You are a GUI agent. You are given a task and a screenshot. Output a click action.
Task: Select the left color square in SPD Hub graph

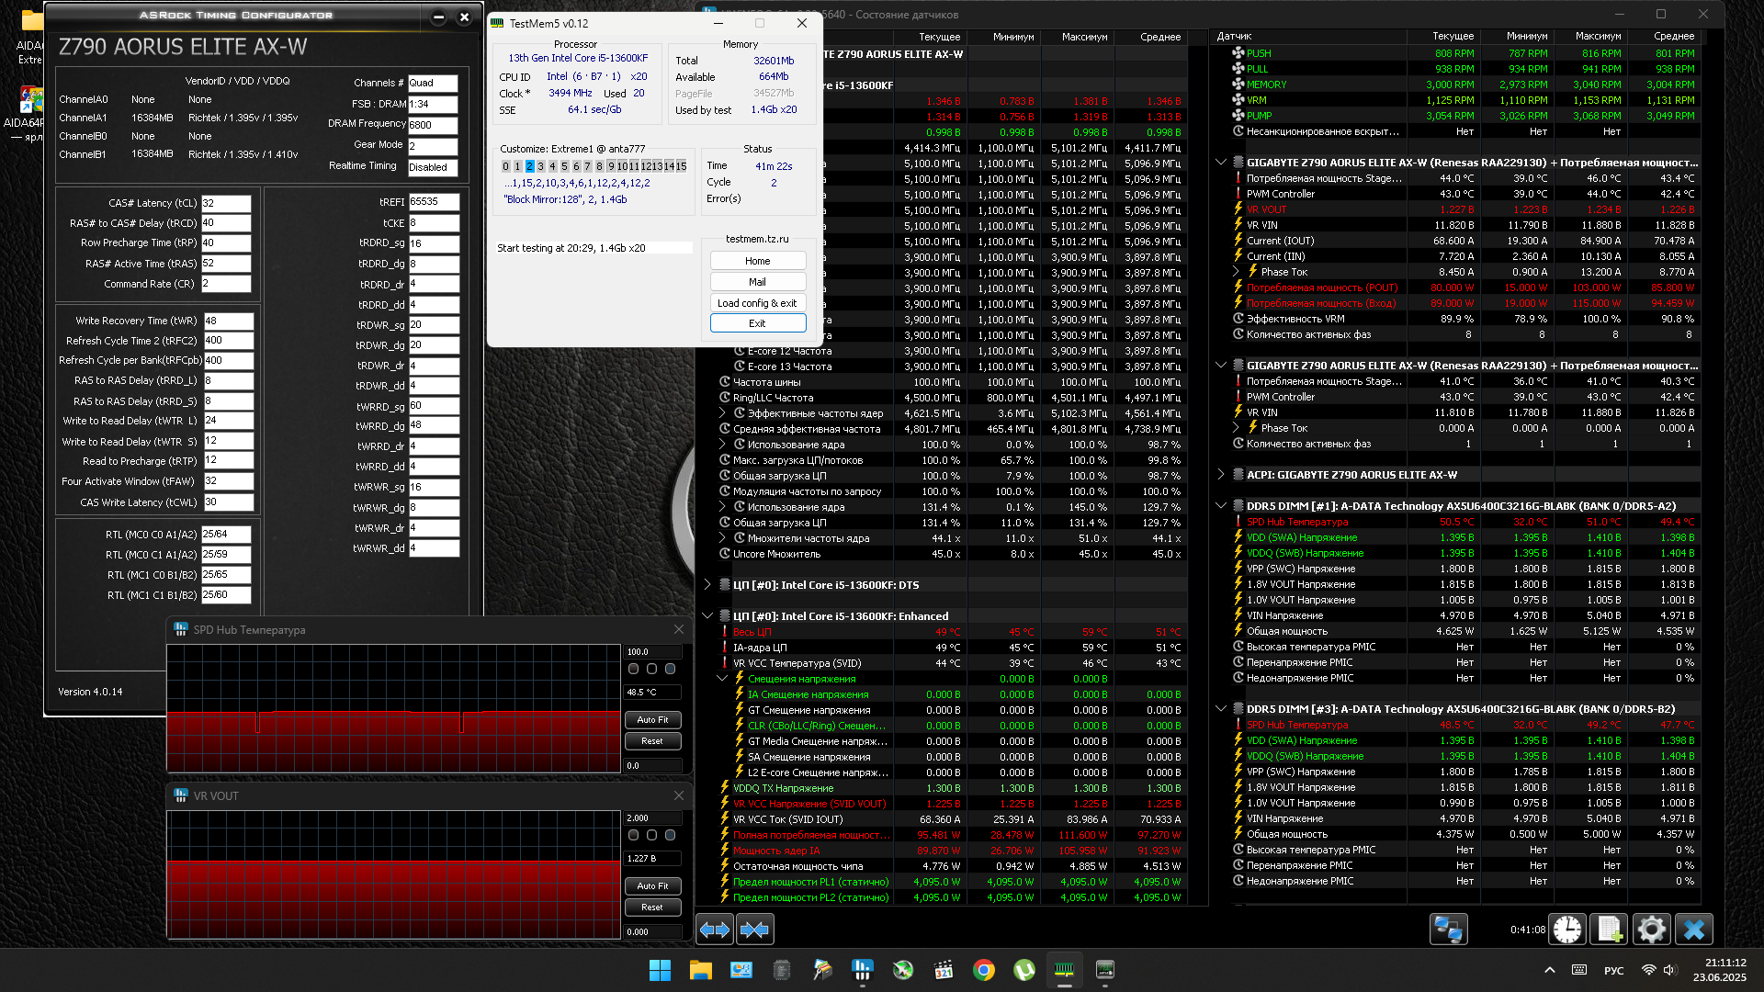[x=633, y=669]
